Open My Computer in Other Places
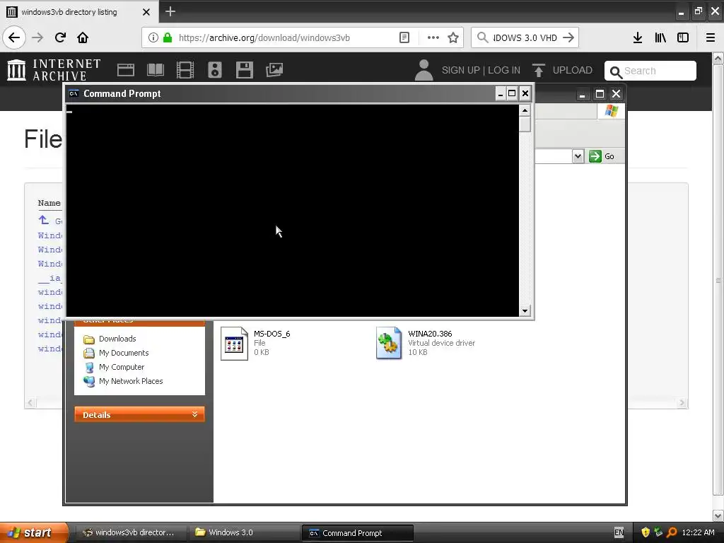The image size is (724, 543). point(122,367)
